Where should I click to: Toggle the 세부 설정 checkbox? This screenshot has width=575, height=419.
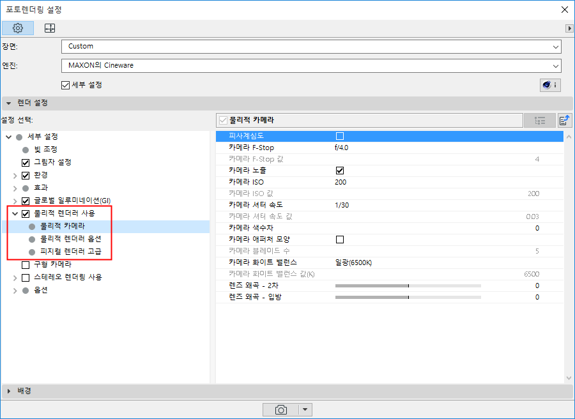(65, 85)
